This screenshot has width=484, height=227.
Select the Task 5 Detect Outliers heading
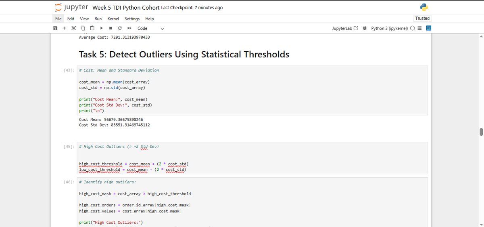[184, 54]
